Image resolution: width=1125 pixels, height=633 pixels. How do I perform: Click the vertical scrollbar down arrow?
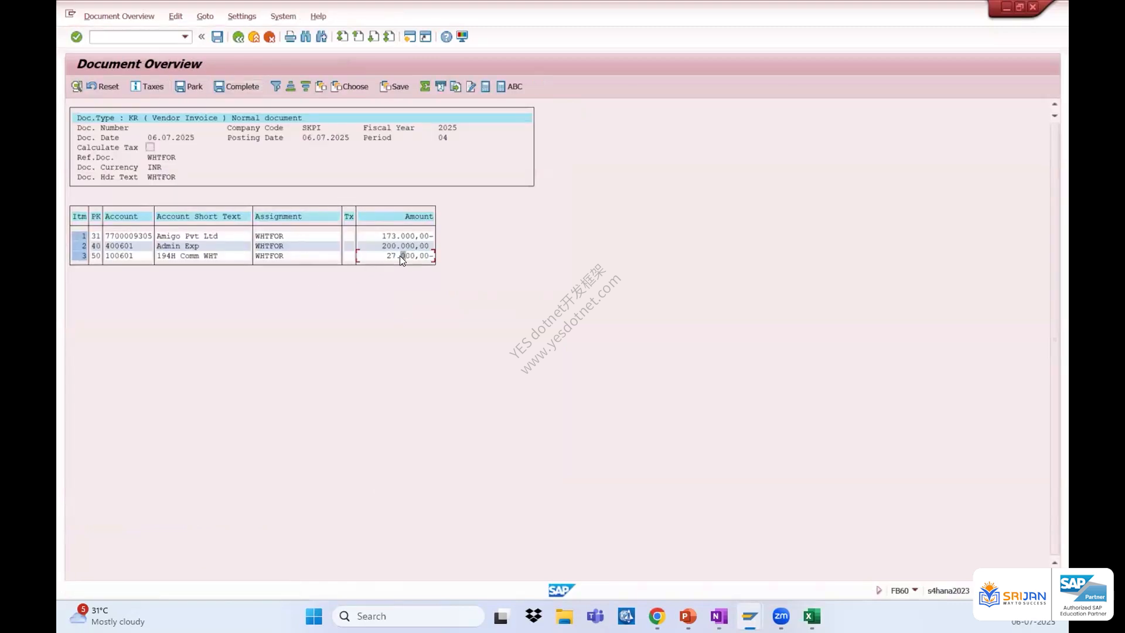[x=1055, y=115]
